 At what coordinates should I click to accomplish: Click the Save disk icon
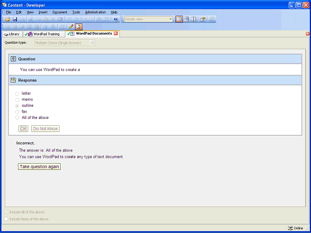tap(15, 19)
